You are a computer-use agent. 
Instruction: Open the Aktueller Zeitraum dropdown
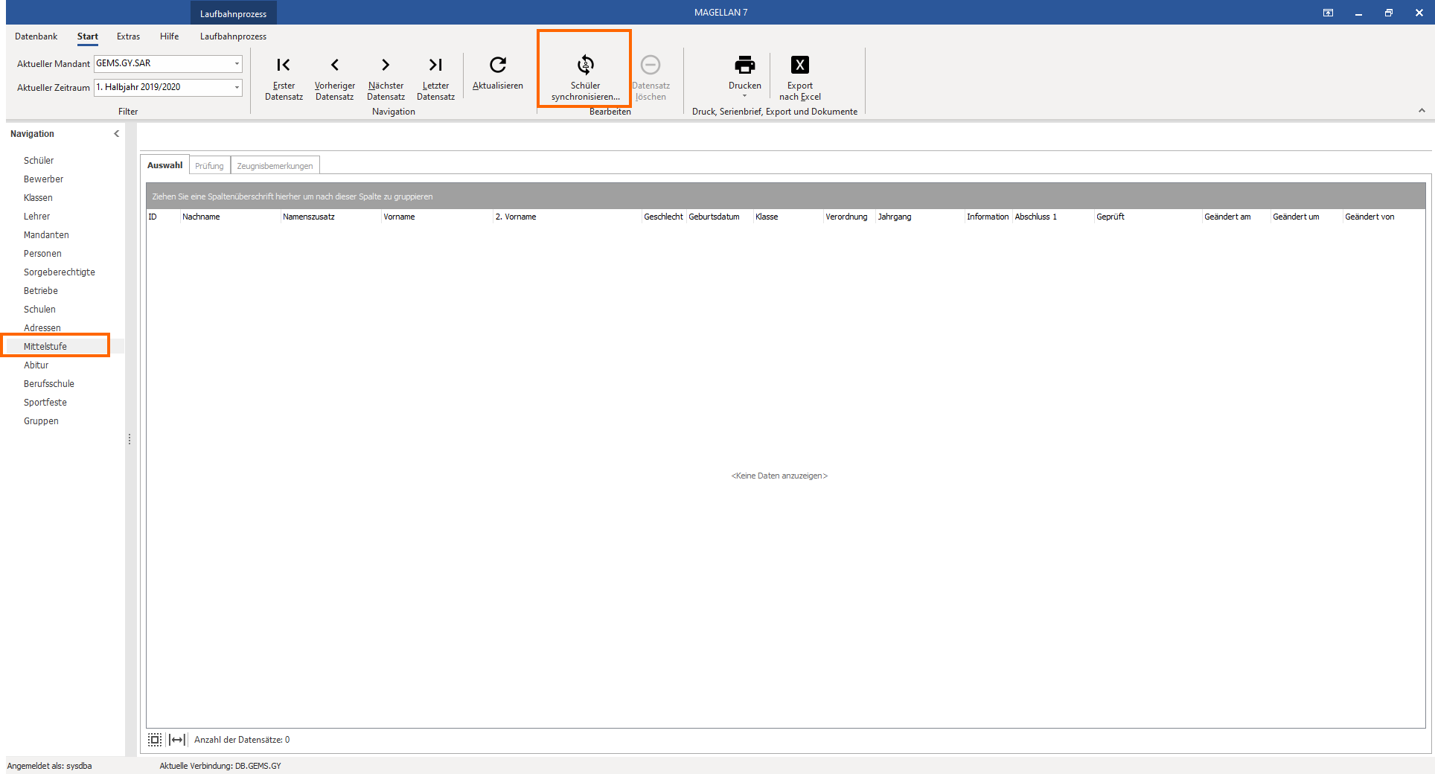click(237, 87)
